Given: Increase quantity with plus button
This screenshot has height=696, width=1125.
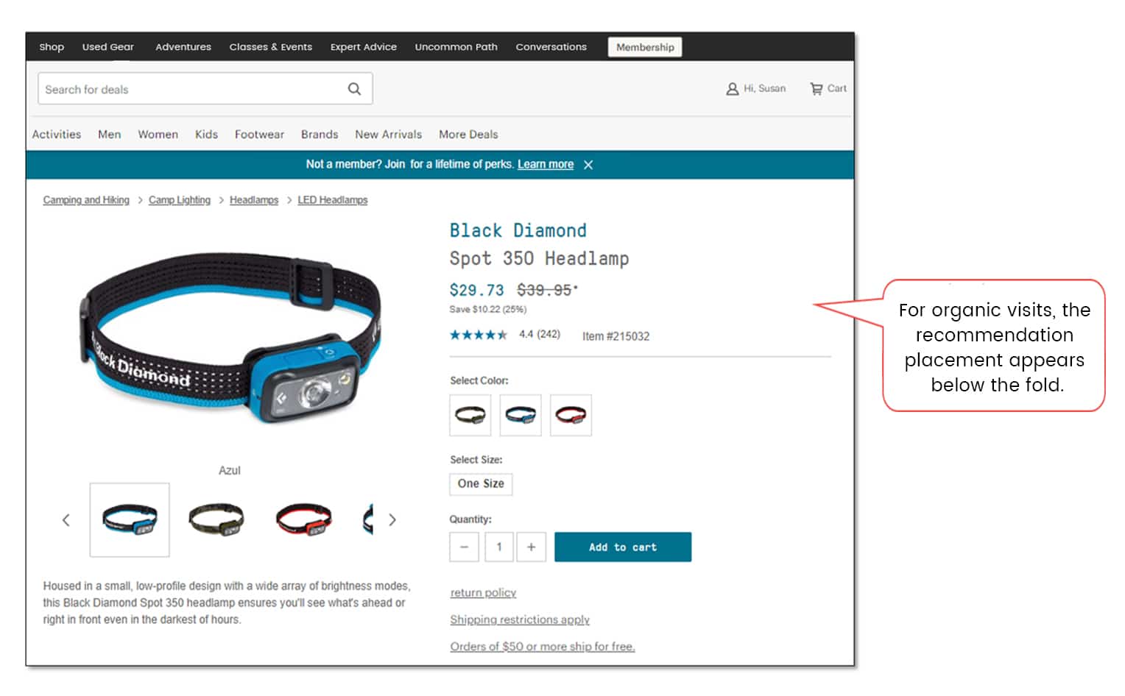Looking at the screenshot, I should click(x=531, y=547).
